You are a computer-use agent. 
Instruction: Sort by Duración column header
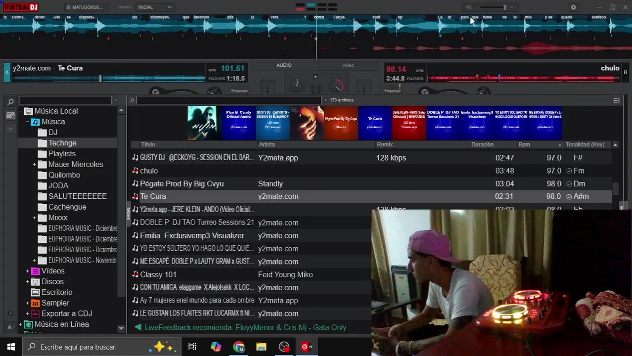(x=482, y=144)
